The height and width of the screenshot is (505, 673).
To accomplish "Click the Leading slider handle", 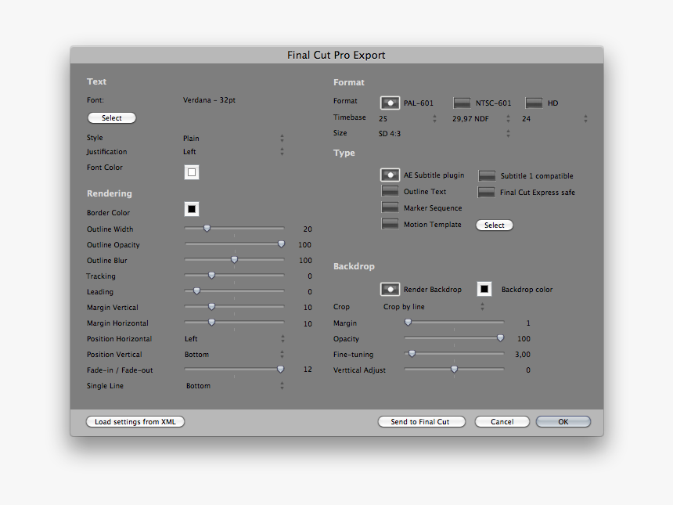I will [x=196, y=291].
